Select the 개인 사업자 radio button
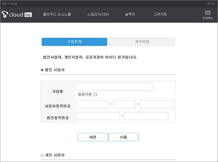The height and width of the screenshot is (162, 218). pos(42,155)
